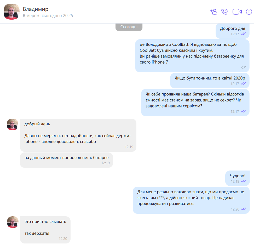Start a voice call with Владимир
This screenshot has width=254, height=244.
tap(224, 12)
